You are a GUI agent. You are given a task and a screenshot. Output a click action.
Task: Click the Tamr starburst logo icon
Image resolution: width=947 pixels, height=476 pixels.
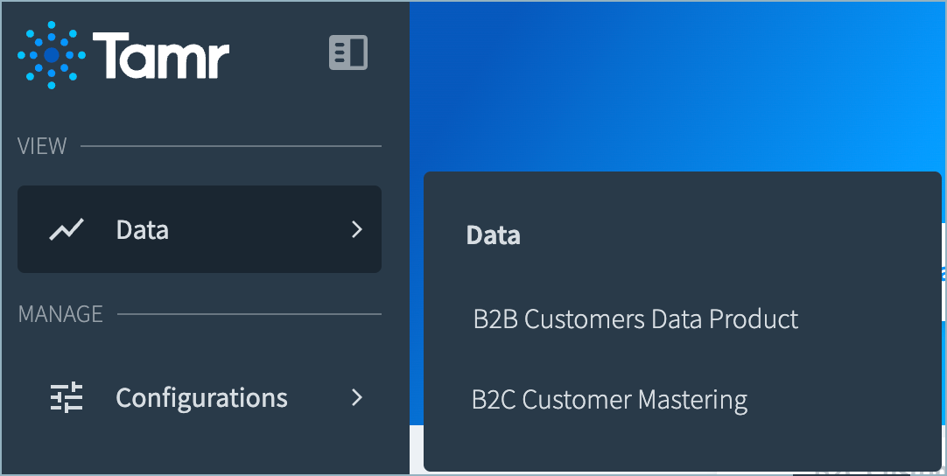(52, 55)
